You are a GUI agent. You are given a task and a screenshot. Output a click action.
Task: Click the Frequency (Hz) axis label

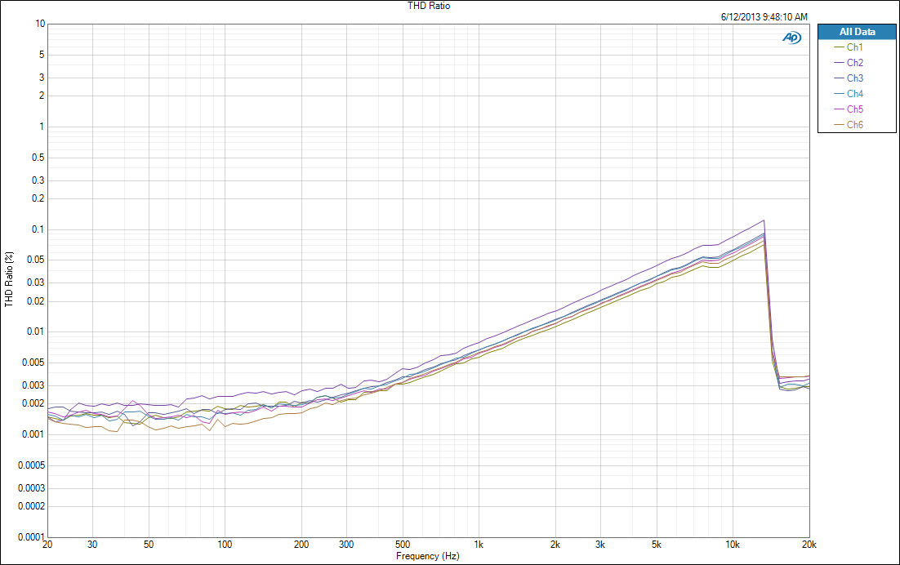428,556
